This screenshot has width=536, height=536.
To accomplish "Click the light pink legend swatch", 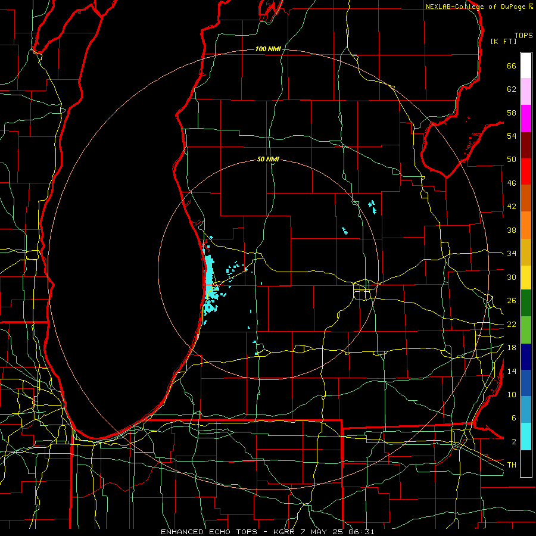I will click(526, 91).
